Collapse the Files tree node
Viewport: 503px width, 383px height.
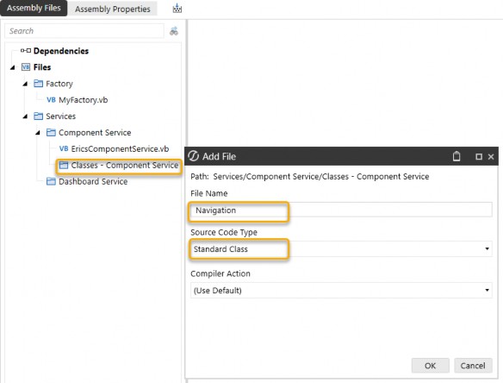13,67
